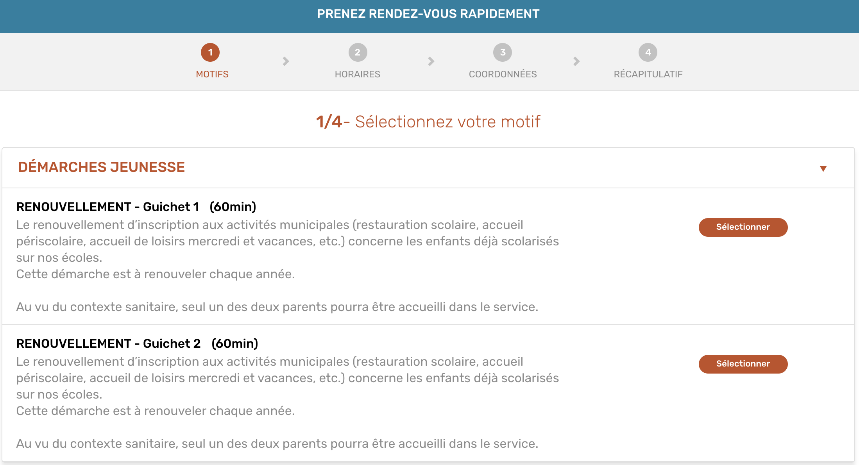Screen dimensions: 859x465
Task: Click the step 2 circle icon
Action: click(x=358, y=52)
